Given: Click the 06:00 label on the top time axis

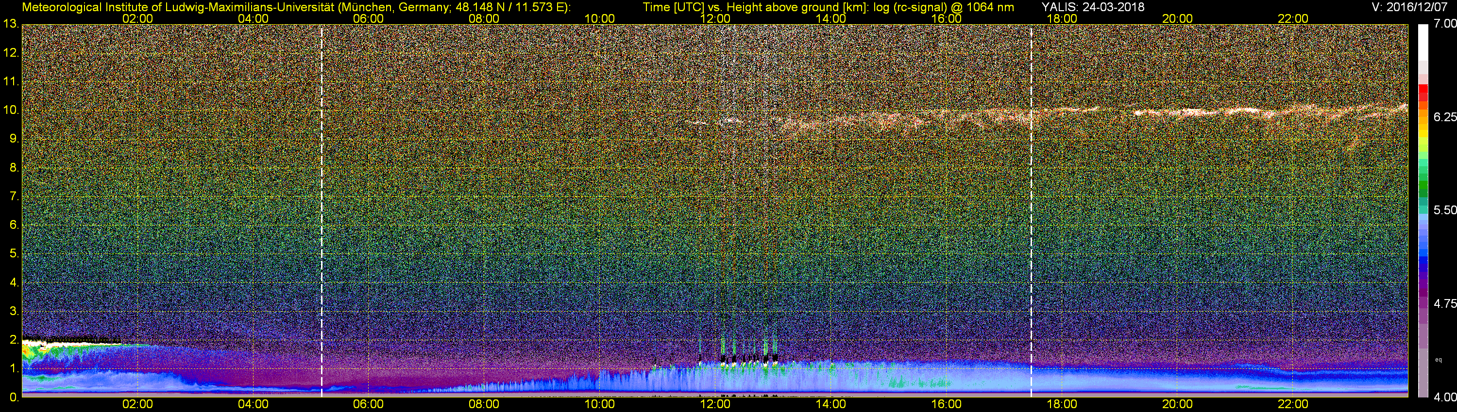Looking at the screenshot, I should (368, 18).
